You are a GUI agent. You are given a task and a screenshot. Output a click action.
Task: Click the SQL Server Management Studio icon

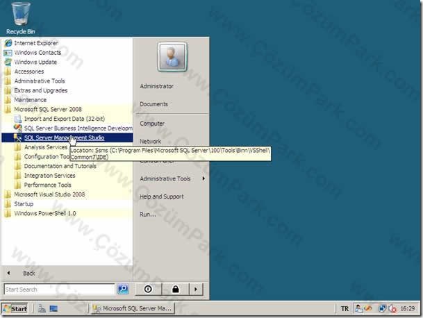18,137
